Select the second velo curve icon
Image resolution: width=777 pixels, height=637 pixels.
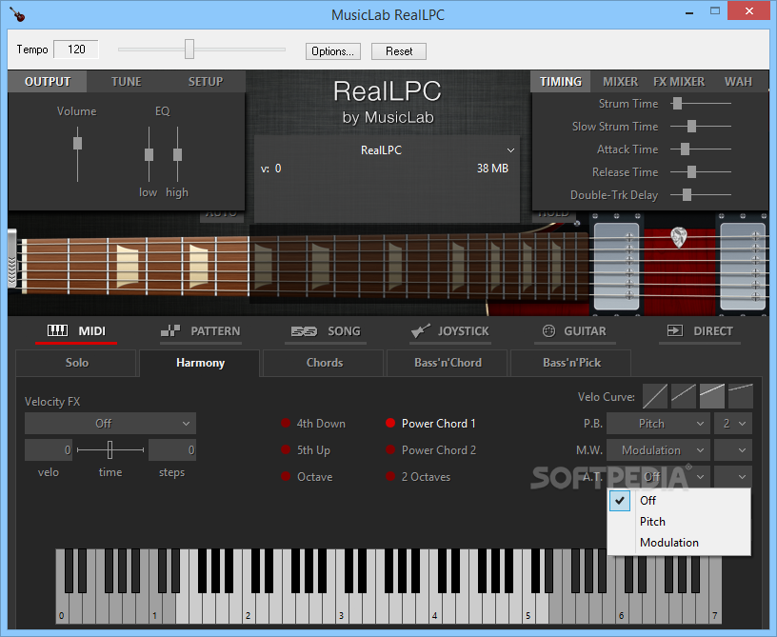[684, 396]
